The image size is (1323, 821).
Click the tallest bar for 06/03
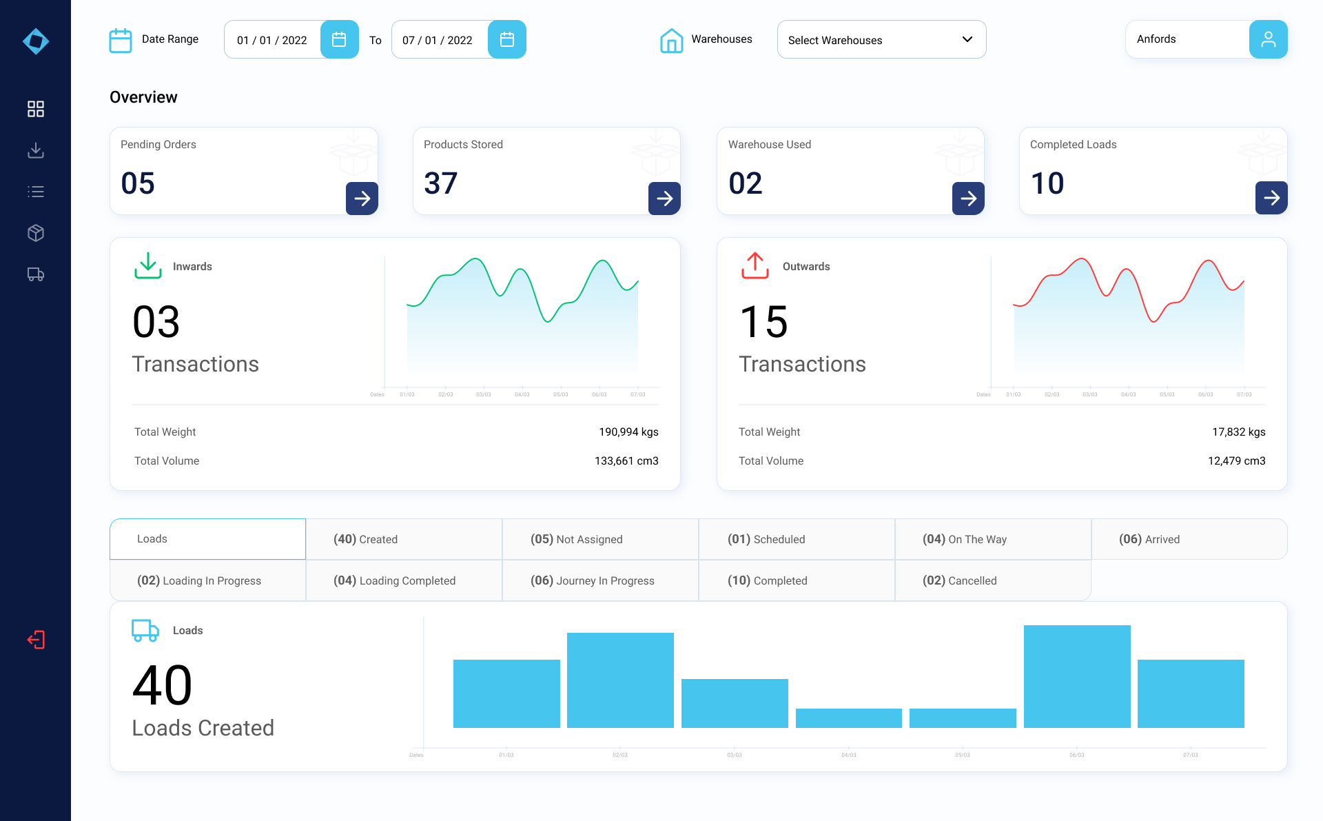point(1076,676)
